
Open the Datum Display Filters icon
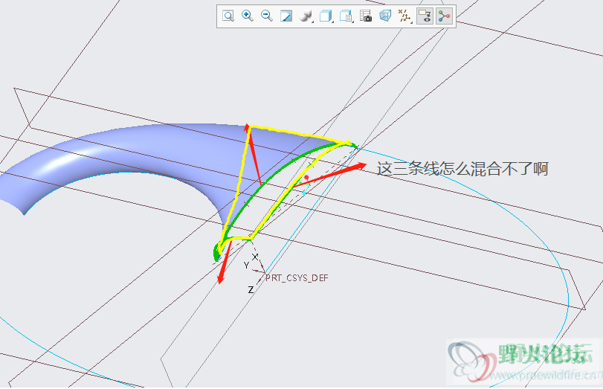tap(404, 16)
